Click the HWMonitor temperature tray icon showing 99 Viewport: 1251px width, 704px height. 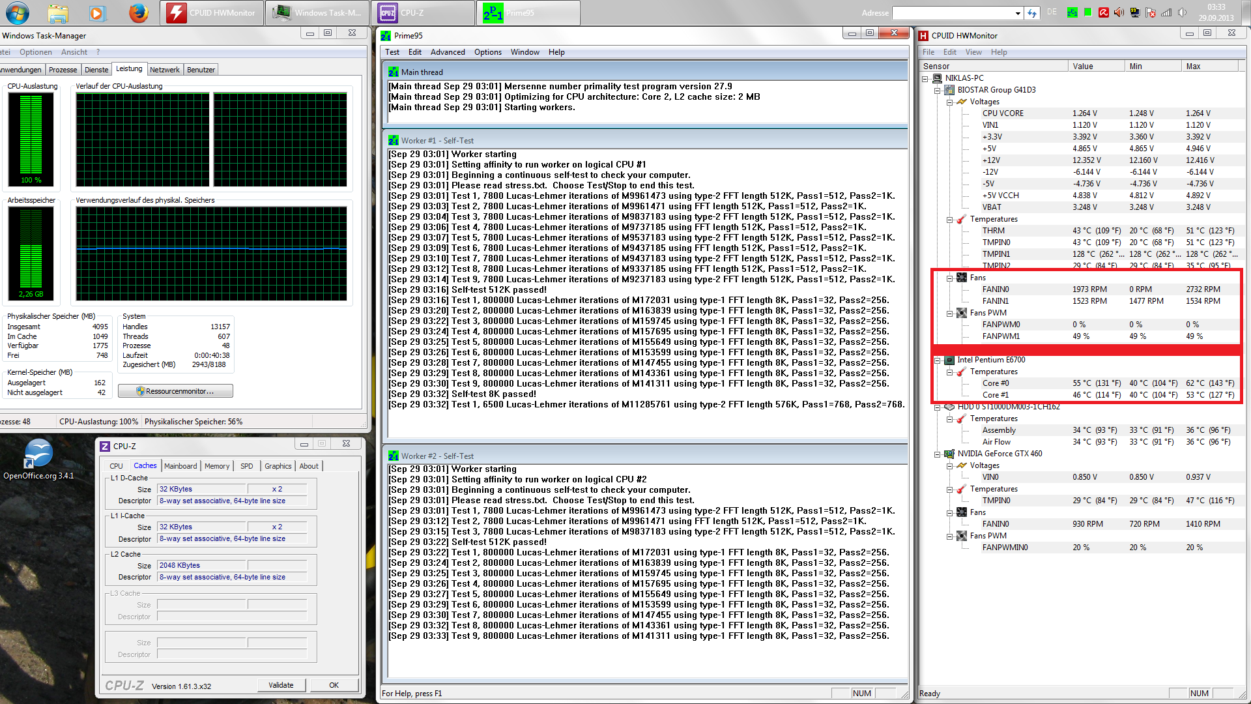[x=1135, y=12]
